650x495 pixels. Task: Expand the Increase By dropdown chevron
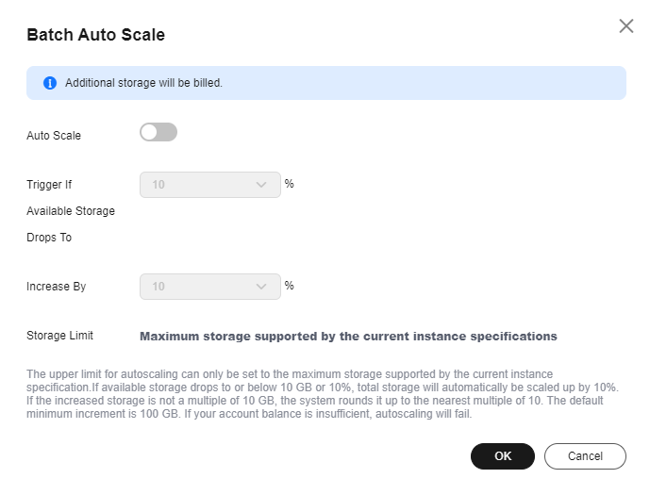point(261,287)
